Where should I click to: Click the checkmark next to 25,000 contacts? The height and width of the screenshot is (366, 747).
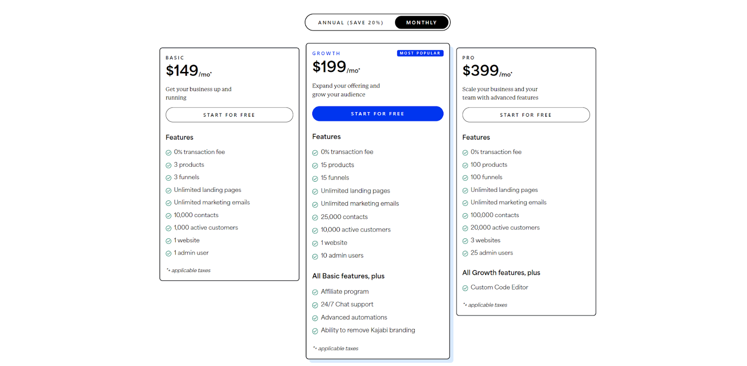[x=315, y=217]
